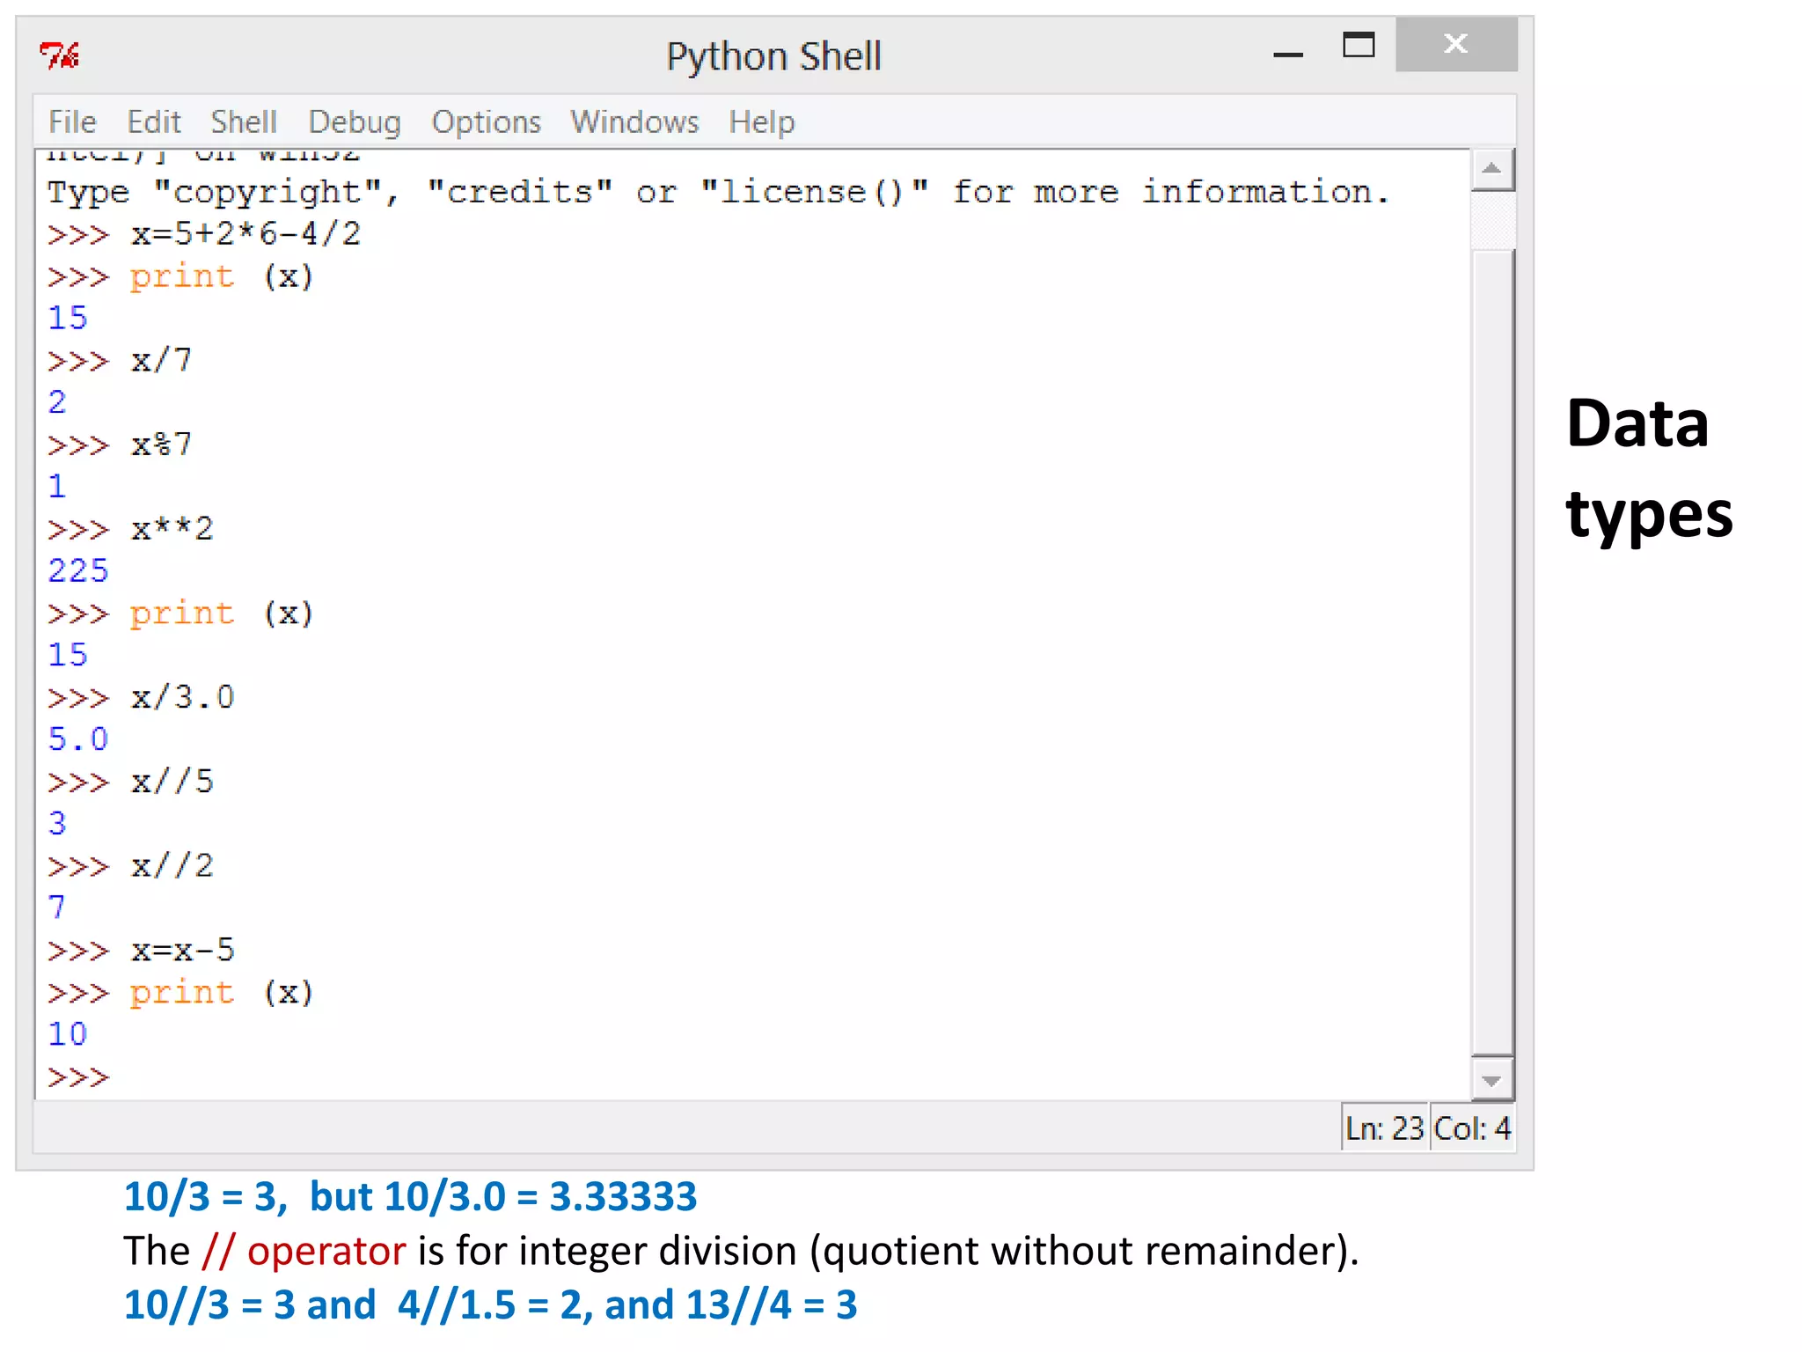Minimize the Python Shell window
This screenshot has width=1802, height=1352.
[x=1288, y=54]
